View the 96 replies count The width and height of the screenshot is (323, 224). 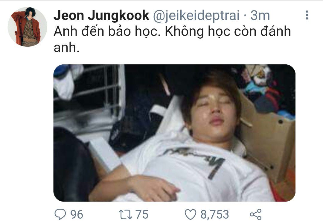click(77, 214)
